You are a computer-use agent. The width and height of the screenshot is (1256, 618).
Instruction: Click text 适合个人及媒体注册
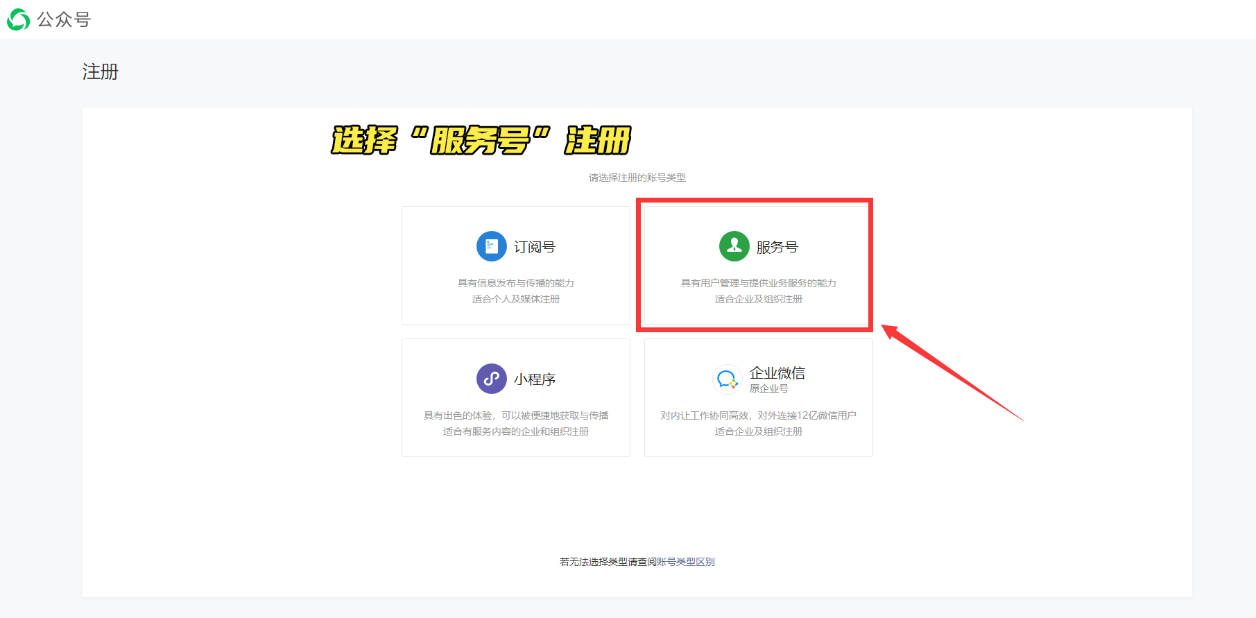(x=516, y=299)
